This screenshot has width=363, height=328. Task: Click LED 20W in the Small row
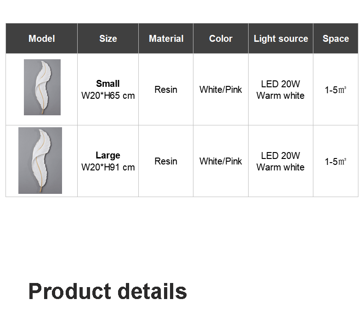click(x=280, y=84)
